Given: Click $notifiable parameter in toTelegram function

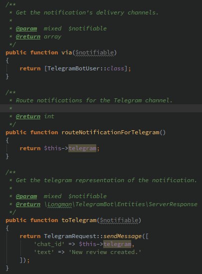Looking at the screenshot, I should pyautogui.click(x=119, y=221).
